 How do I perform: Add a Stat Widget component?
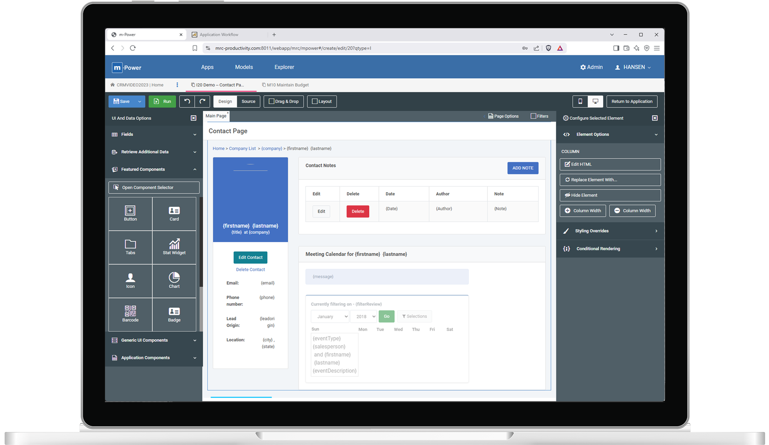point(174,247)
